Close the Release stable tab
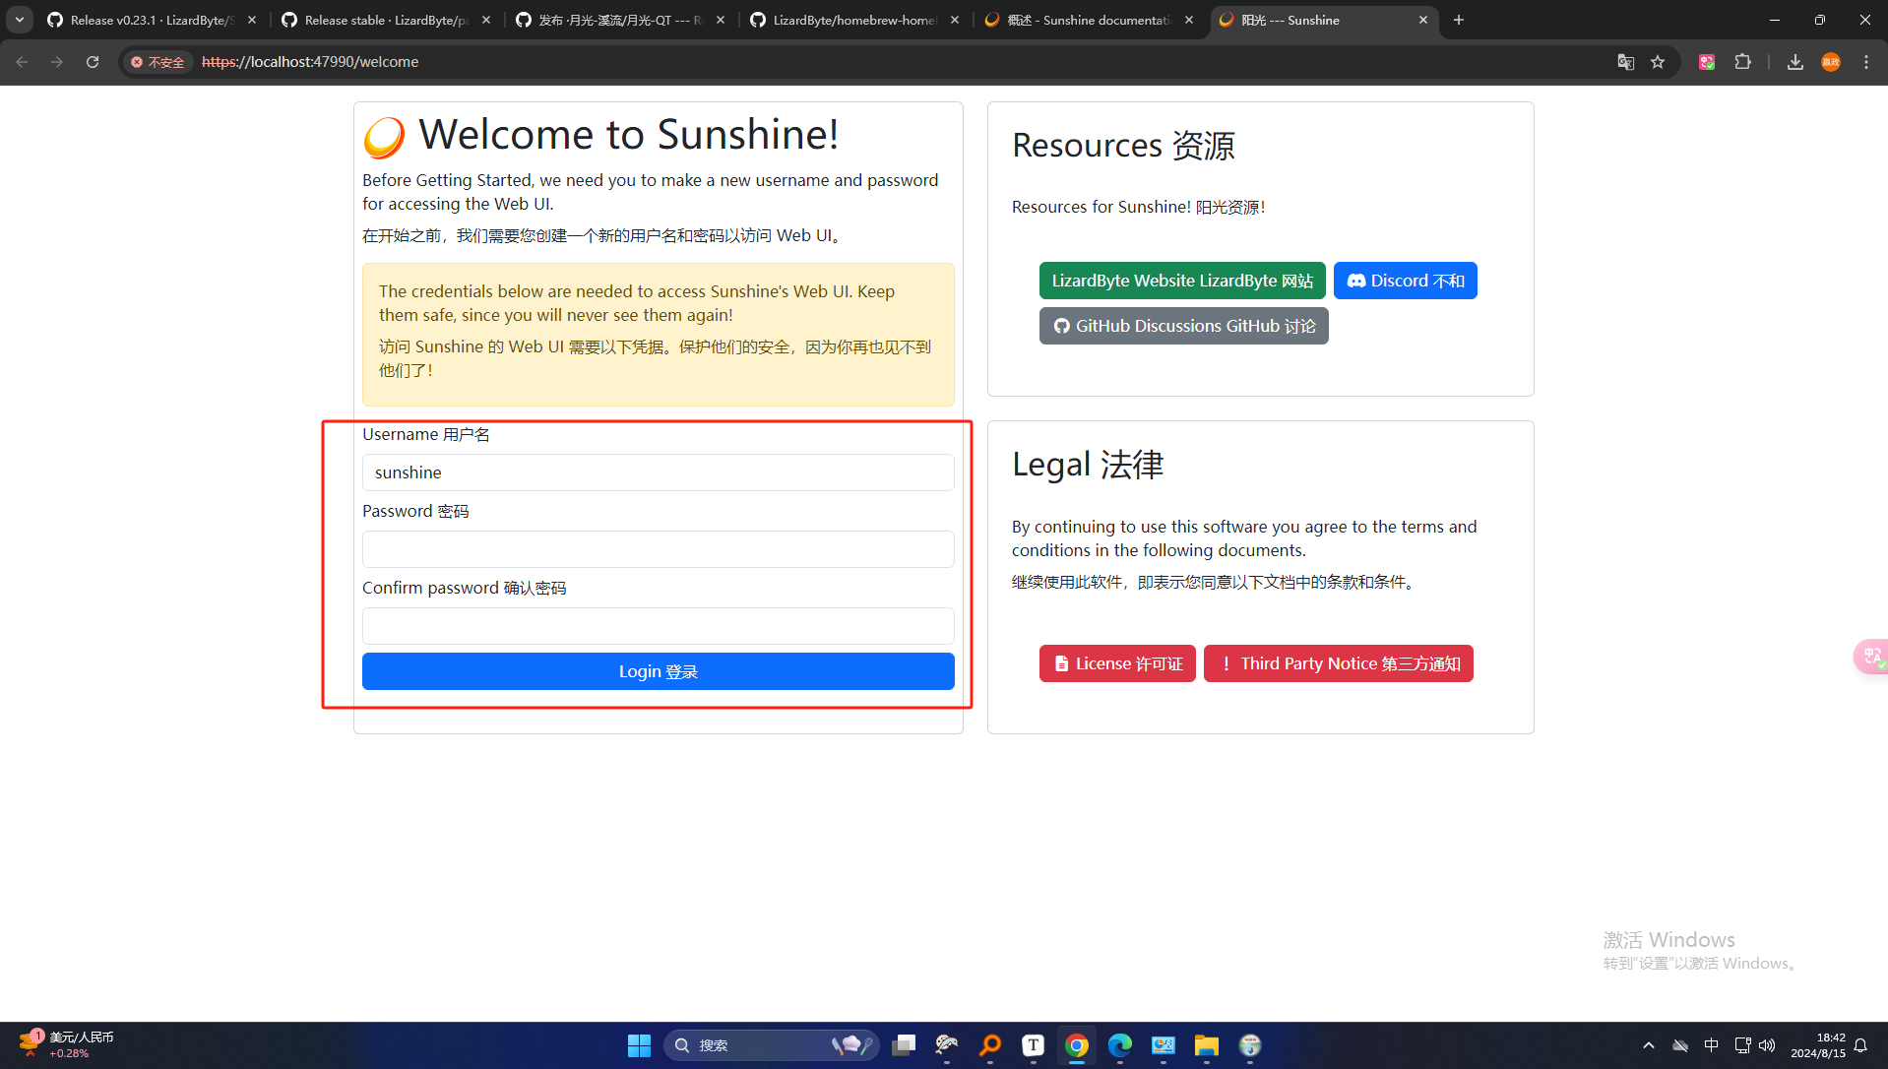 tap(486, 20)
